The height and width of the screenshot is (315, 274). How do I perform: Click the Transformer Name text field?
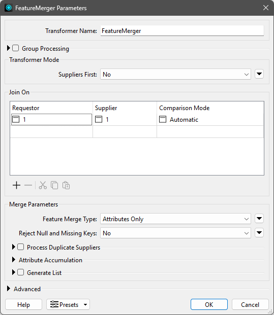[182, 31]
